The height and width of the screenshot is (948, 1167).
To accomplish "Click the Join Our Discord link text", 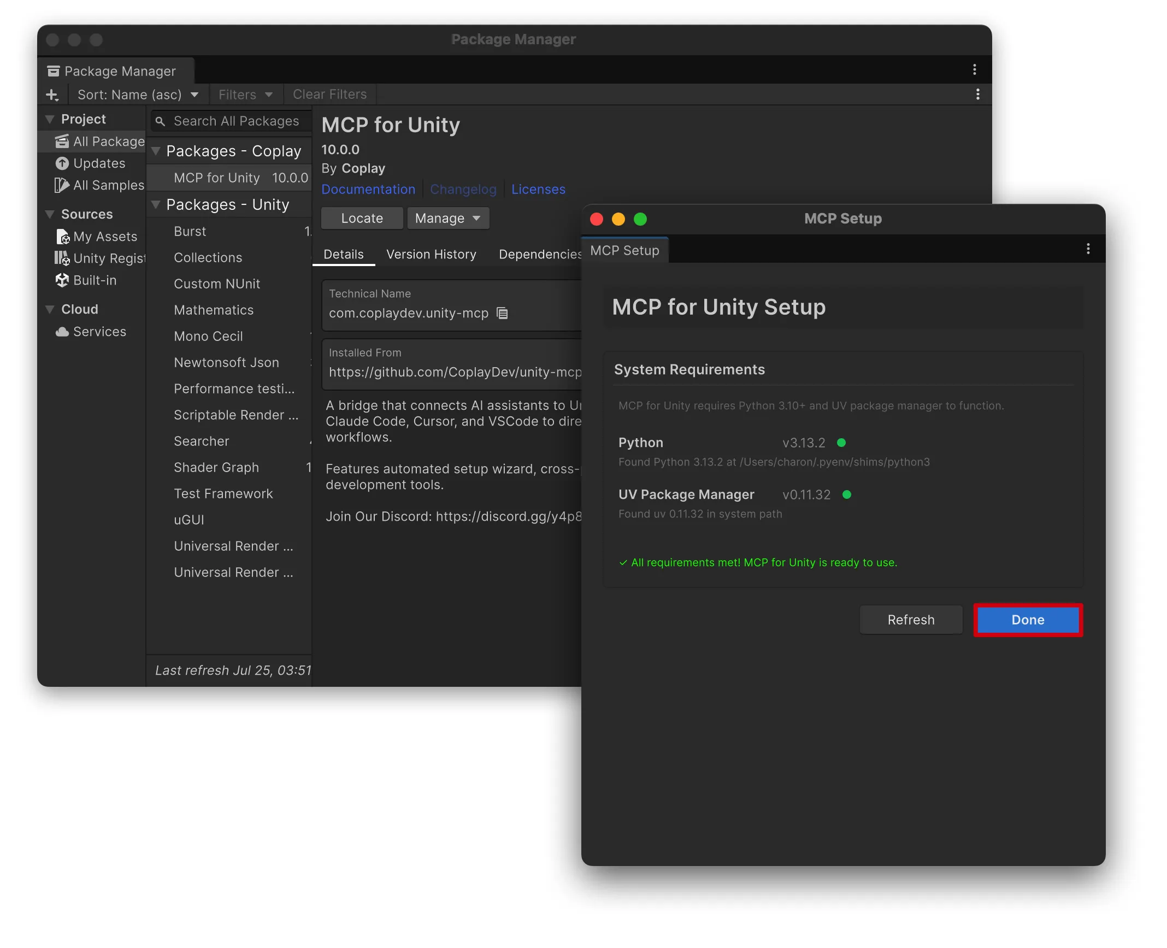I will [x=453, y=516].
